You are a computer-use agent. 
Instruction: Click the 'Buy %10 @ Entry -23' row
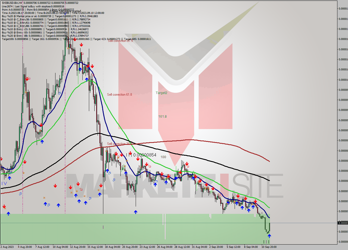click(x=45, y=29)
